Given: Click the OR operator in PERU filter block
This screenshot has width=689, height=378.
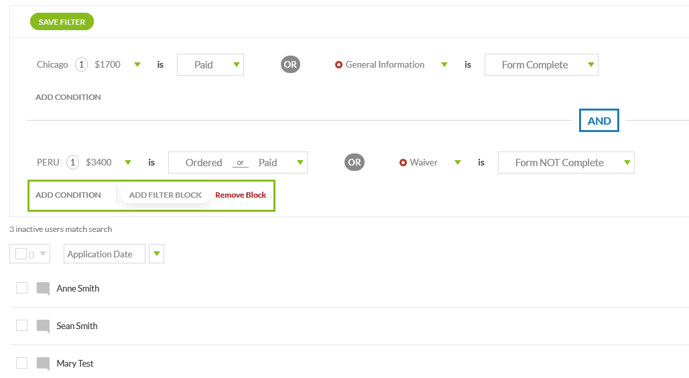Looking at the screenshot, I should coord(355,162).
